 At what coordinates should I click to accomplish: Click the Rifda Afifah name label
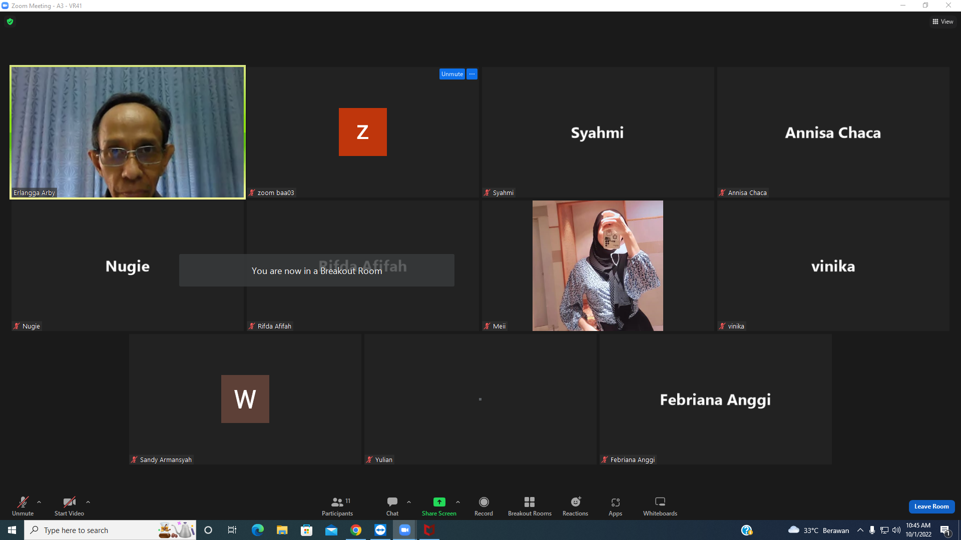coord(274,326)
